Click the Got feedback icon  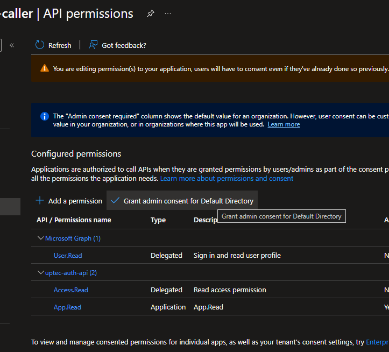click(94, 45)
